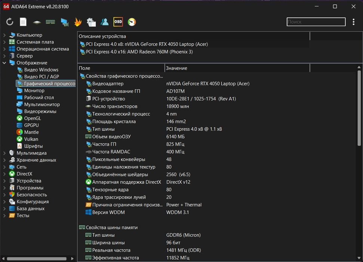The image size is (363, 262).
Task: Select the Графический процессор tree item
Action: point(46,83)
